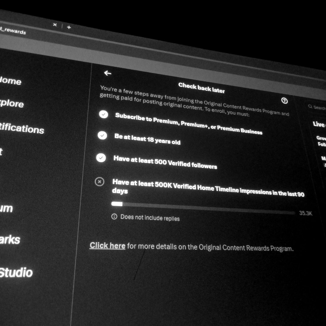Image resolution: width=326 pixels, height=326 pixels.
Task: Click the Check back later heading
Action: tap(202, 88)
